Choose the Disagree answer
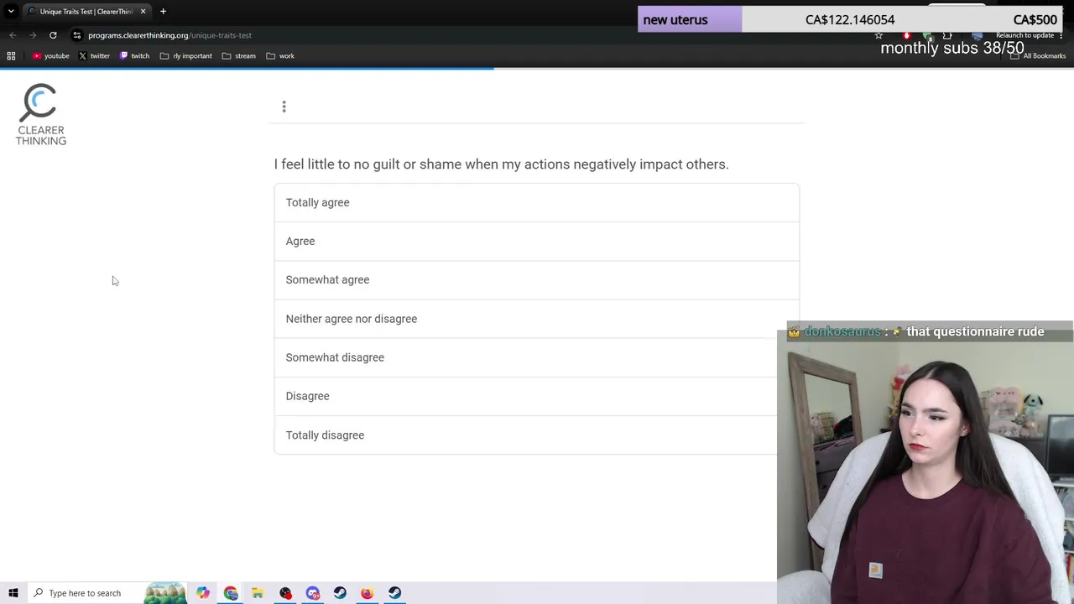This screenshot has height=604, width=1074. 525,396
